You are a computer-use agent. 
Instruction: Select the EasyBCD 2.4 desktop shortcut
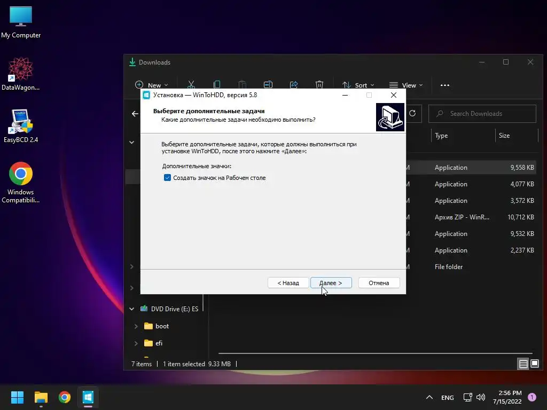(x=21, y=126)
